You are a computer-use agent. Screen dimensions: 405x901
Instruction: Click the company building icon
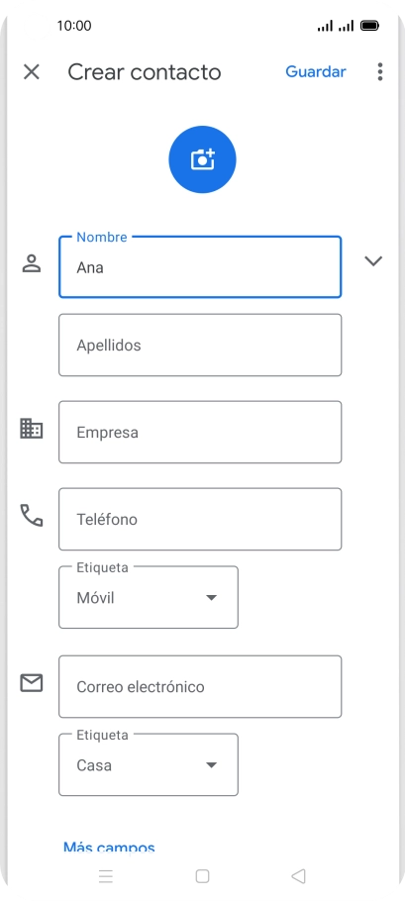click(32, 429)
